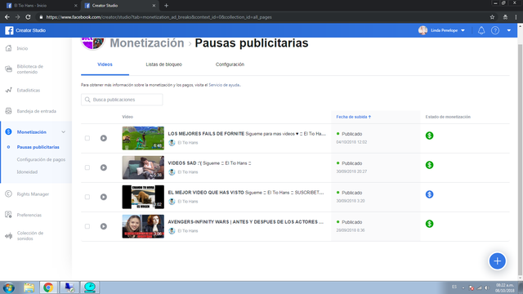This screenshot has height=294, width=523.
Task: Bookmark this page with the star icon
Action: pyautogui.click(x=492, y=17)
